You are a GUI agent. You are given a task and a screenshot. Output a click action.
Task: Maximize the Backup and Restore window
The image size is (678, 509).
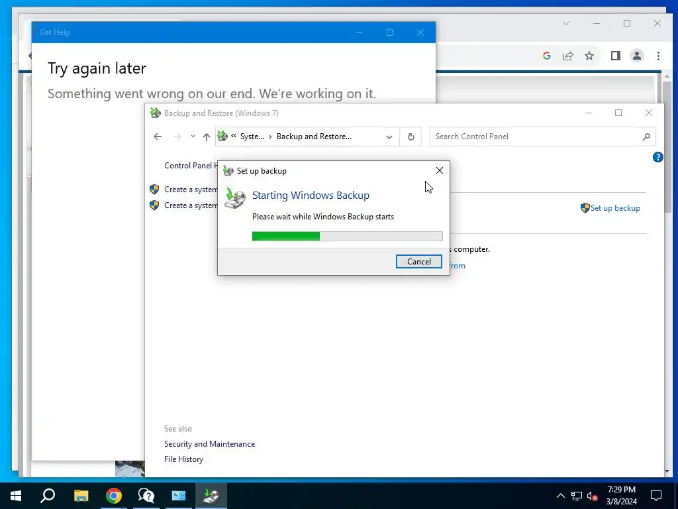coord(618,113)
